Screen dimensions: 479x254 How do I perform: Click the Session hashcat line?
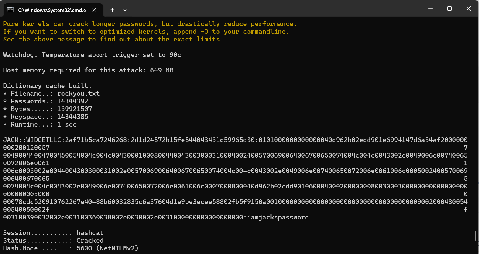coord(53,233)
